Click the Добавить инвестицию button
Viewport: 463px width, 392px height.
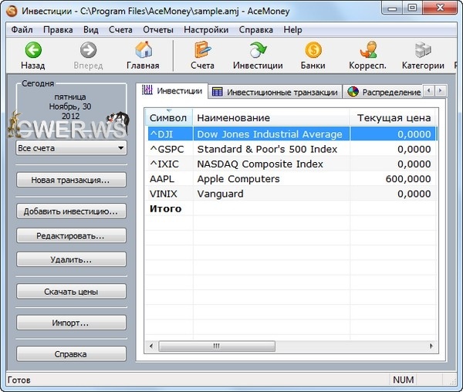coord(70,211)
